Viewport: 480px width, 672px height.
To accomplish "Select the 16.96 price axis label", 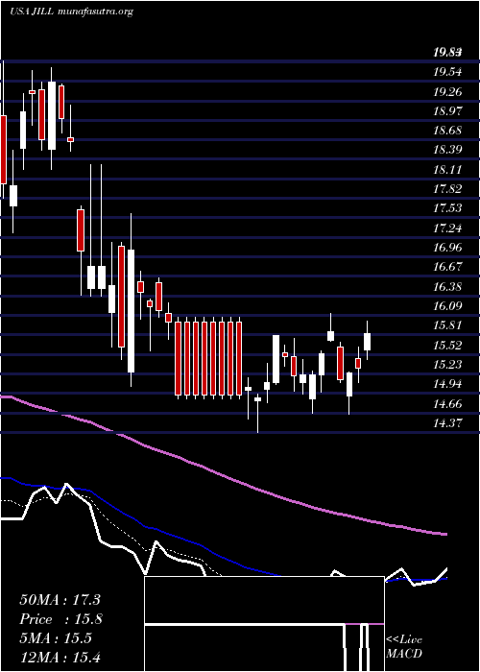I will point(447,248).
